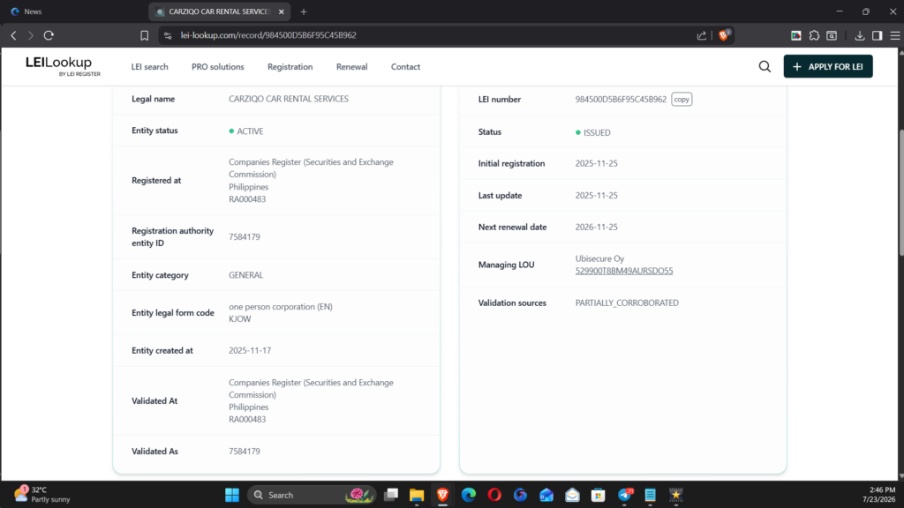
Task: Click the Ubisecure Oy text
Action: (x=599, y=258)
